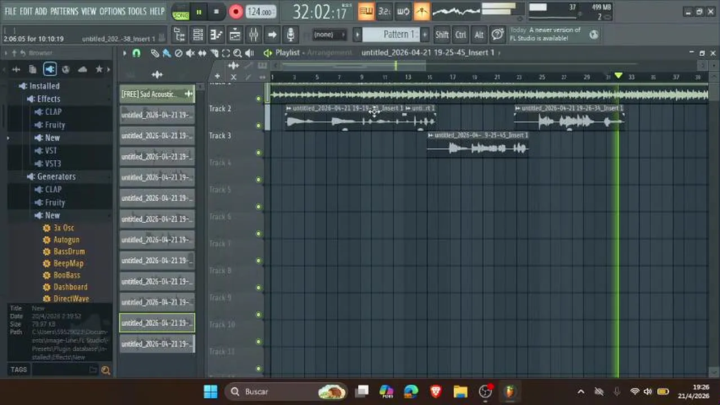Open the Piano roll view icon

click(216, 35)
